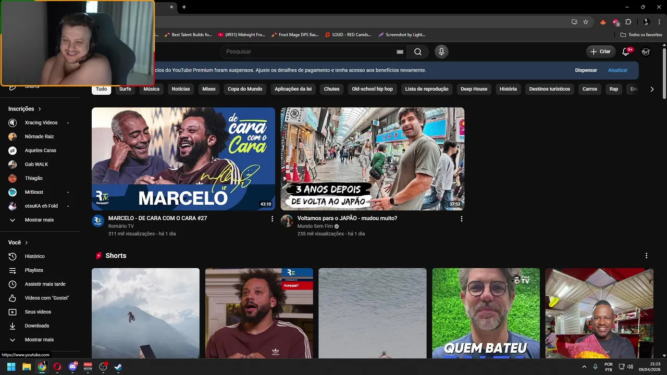This screenshot has height=375, width=667.
Task: Open the on-screen keyboard in search box
Action: pyautogui.click(x=400, y=52)
